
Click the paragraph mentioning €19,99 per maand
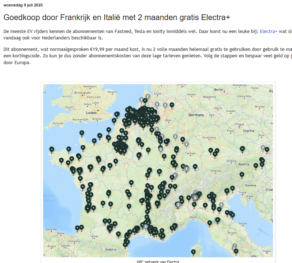point(148,56)
